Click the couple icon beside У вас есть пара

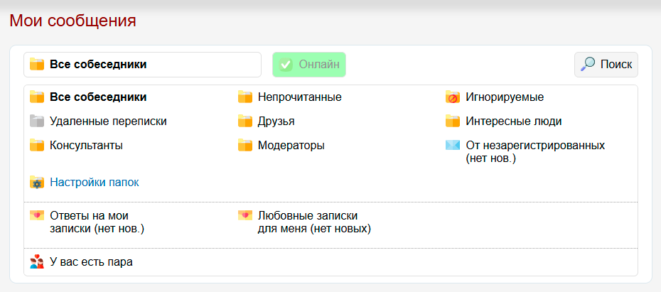(37, 261)
